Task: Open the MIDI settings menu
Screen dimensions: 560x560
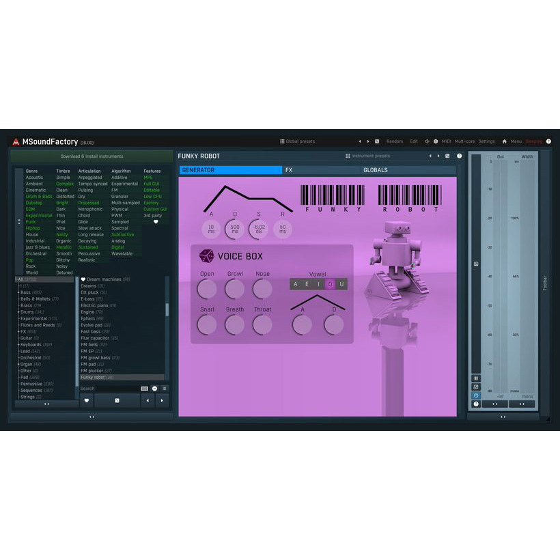Action: 447,141
